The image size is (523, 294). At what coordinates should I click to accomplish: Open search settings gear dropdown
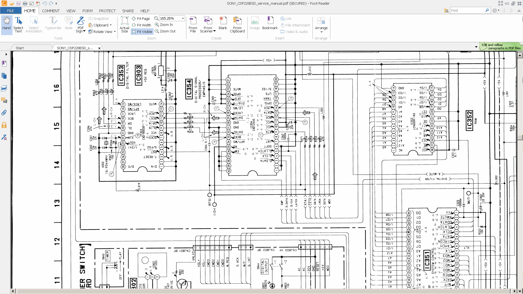[496, 10]
